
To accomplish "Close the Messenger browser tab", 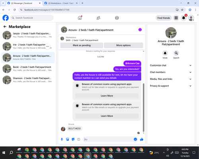I will pos(40,3).
